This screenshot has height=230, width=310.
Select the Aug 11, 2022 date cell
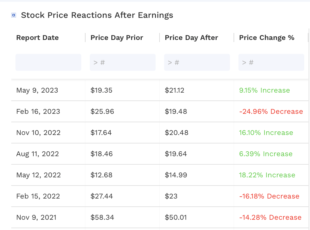point(38,154)
